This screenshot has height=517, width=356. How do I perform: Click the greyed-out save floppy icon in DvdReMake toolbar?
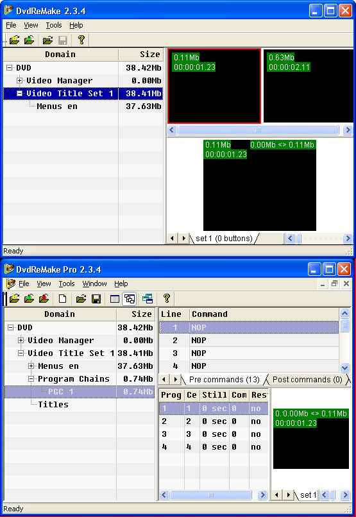[63, 40]
